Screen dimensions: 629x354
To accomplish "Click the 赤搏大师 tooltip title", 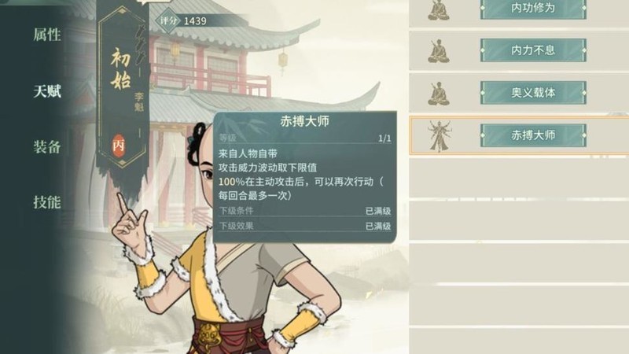I will coord(304,122).
